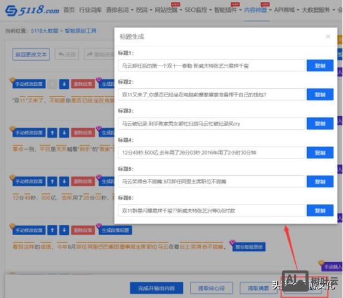343x298 pixels.
Task: Click the red delete button for 12分49秒 paragraph
Action: pos(83,181)
